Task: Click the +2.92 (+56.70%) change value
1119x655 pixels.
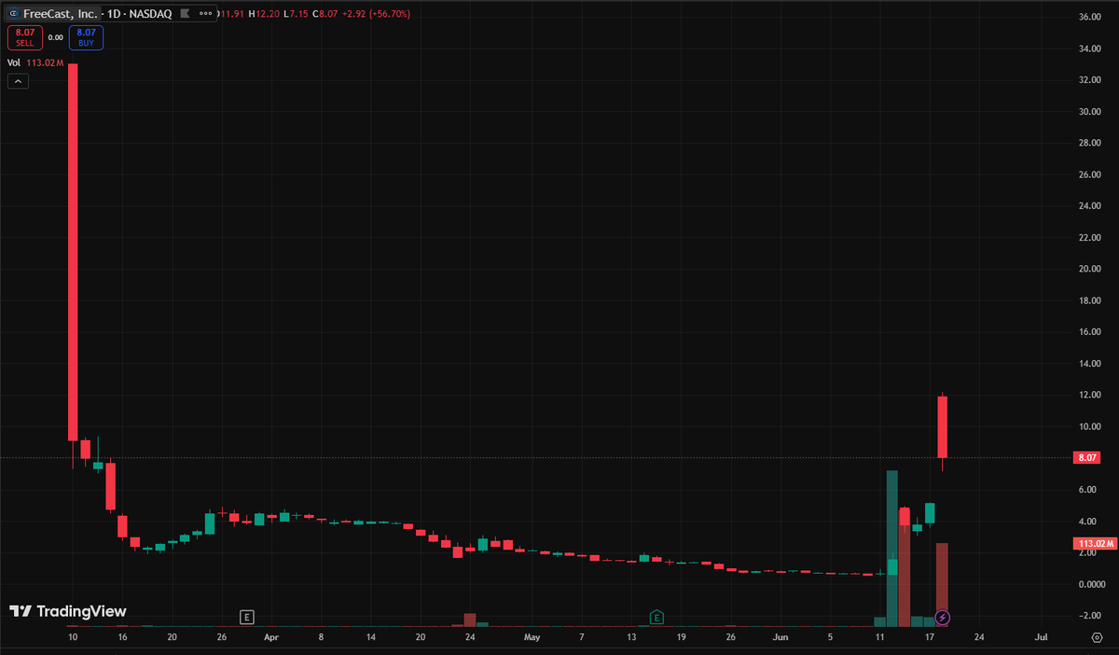Action: coord(375,14)
